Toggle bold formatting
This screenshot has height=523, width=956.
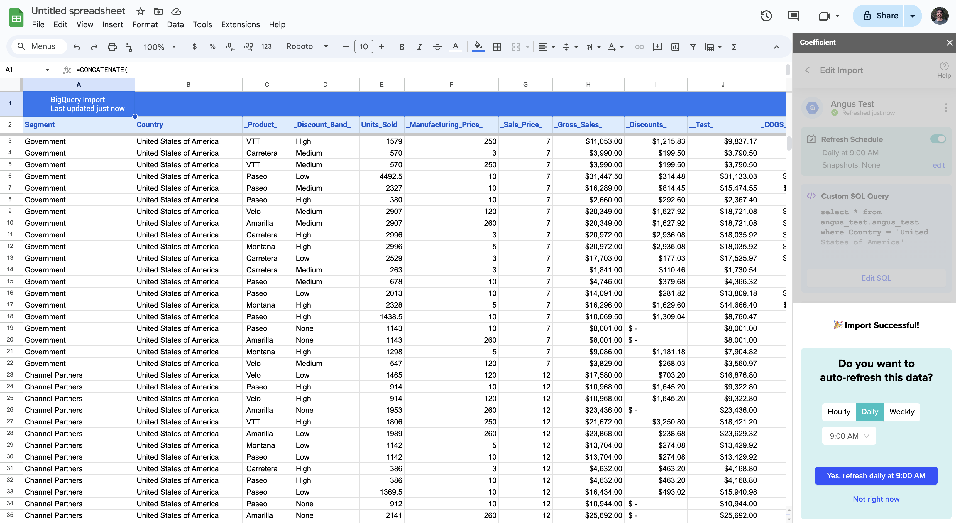coord(402,47)
